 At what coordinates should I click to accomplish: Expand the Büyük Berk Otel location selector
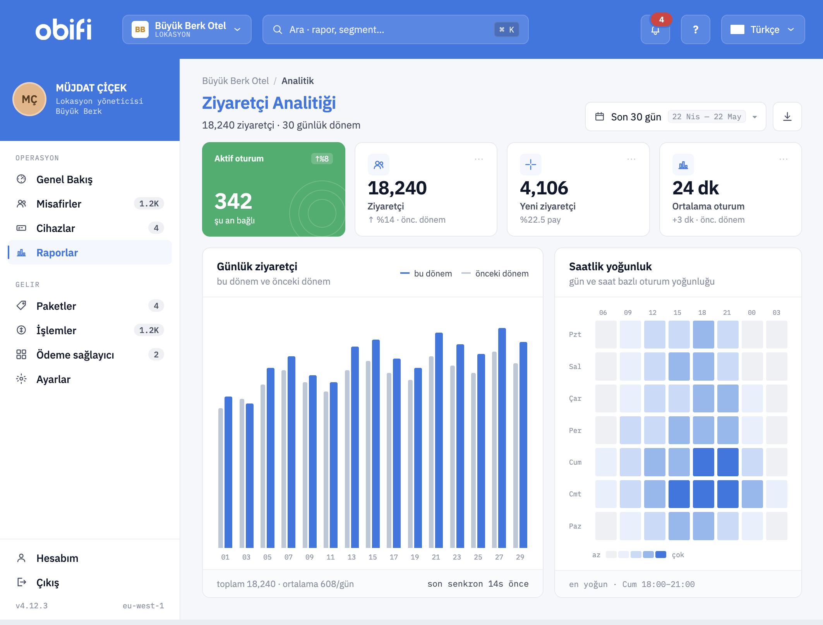click(187, 29)
